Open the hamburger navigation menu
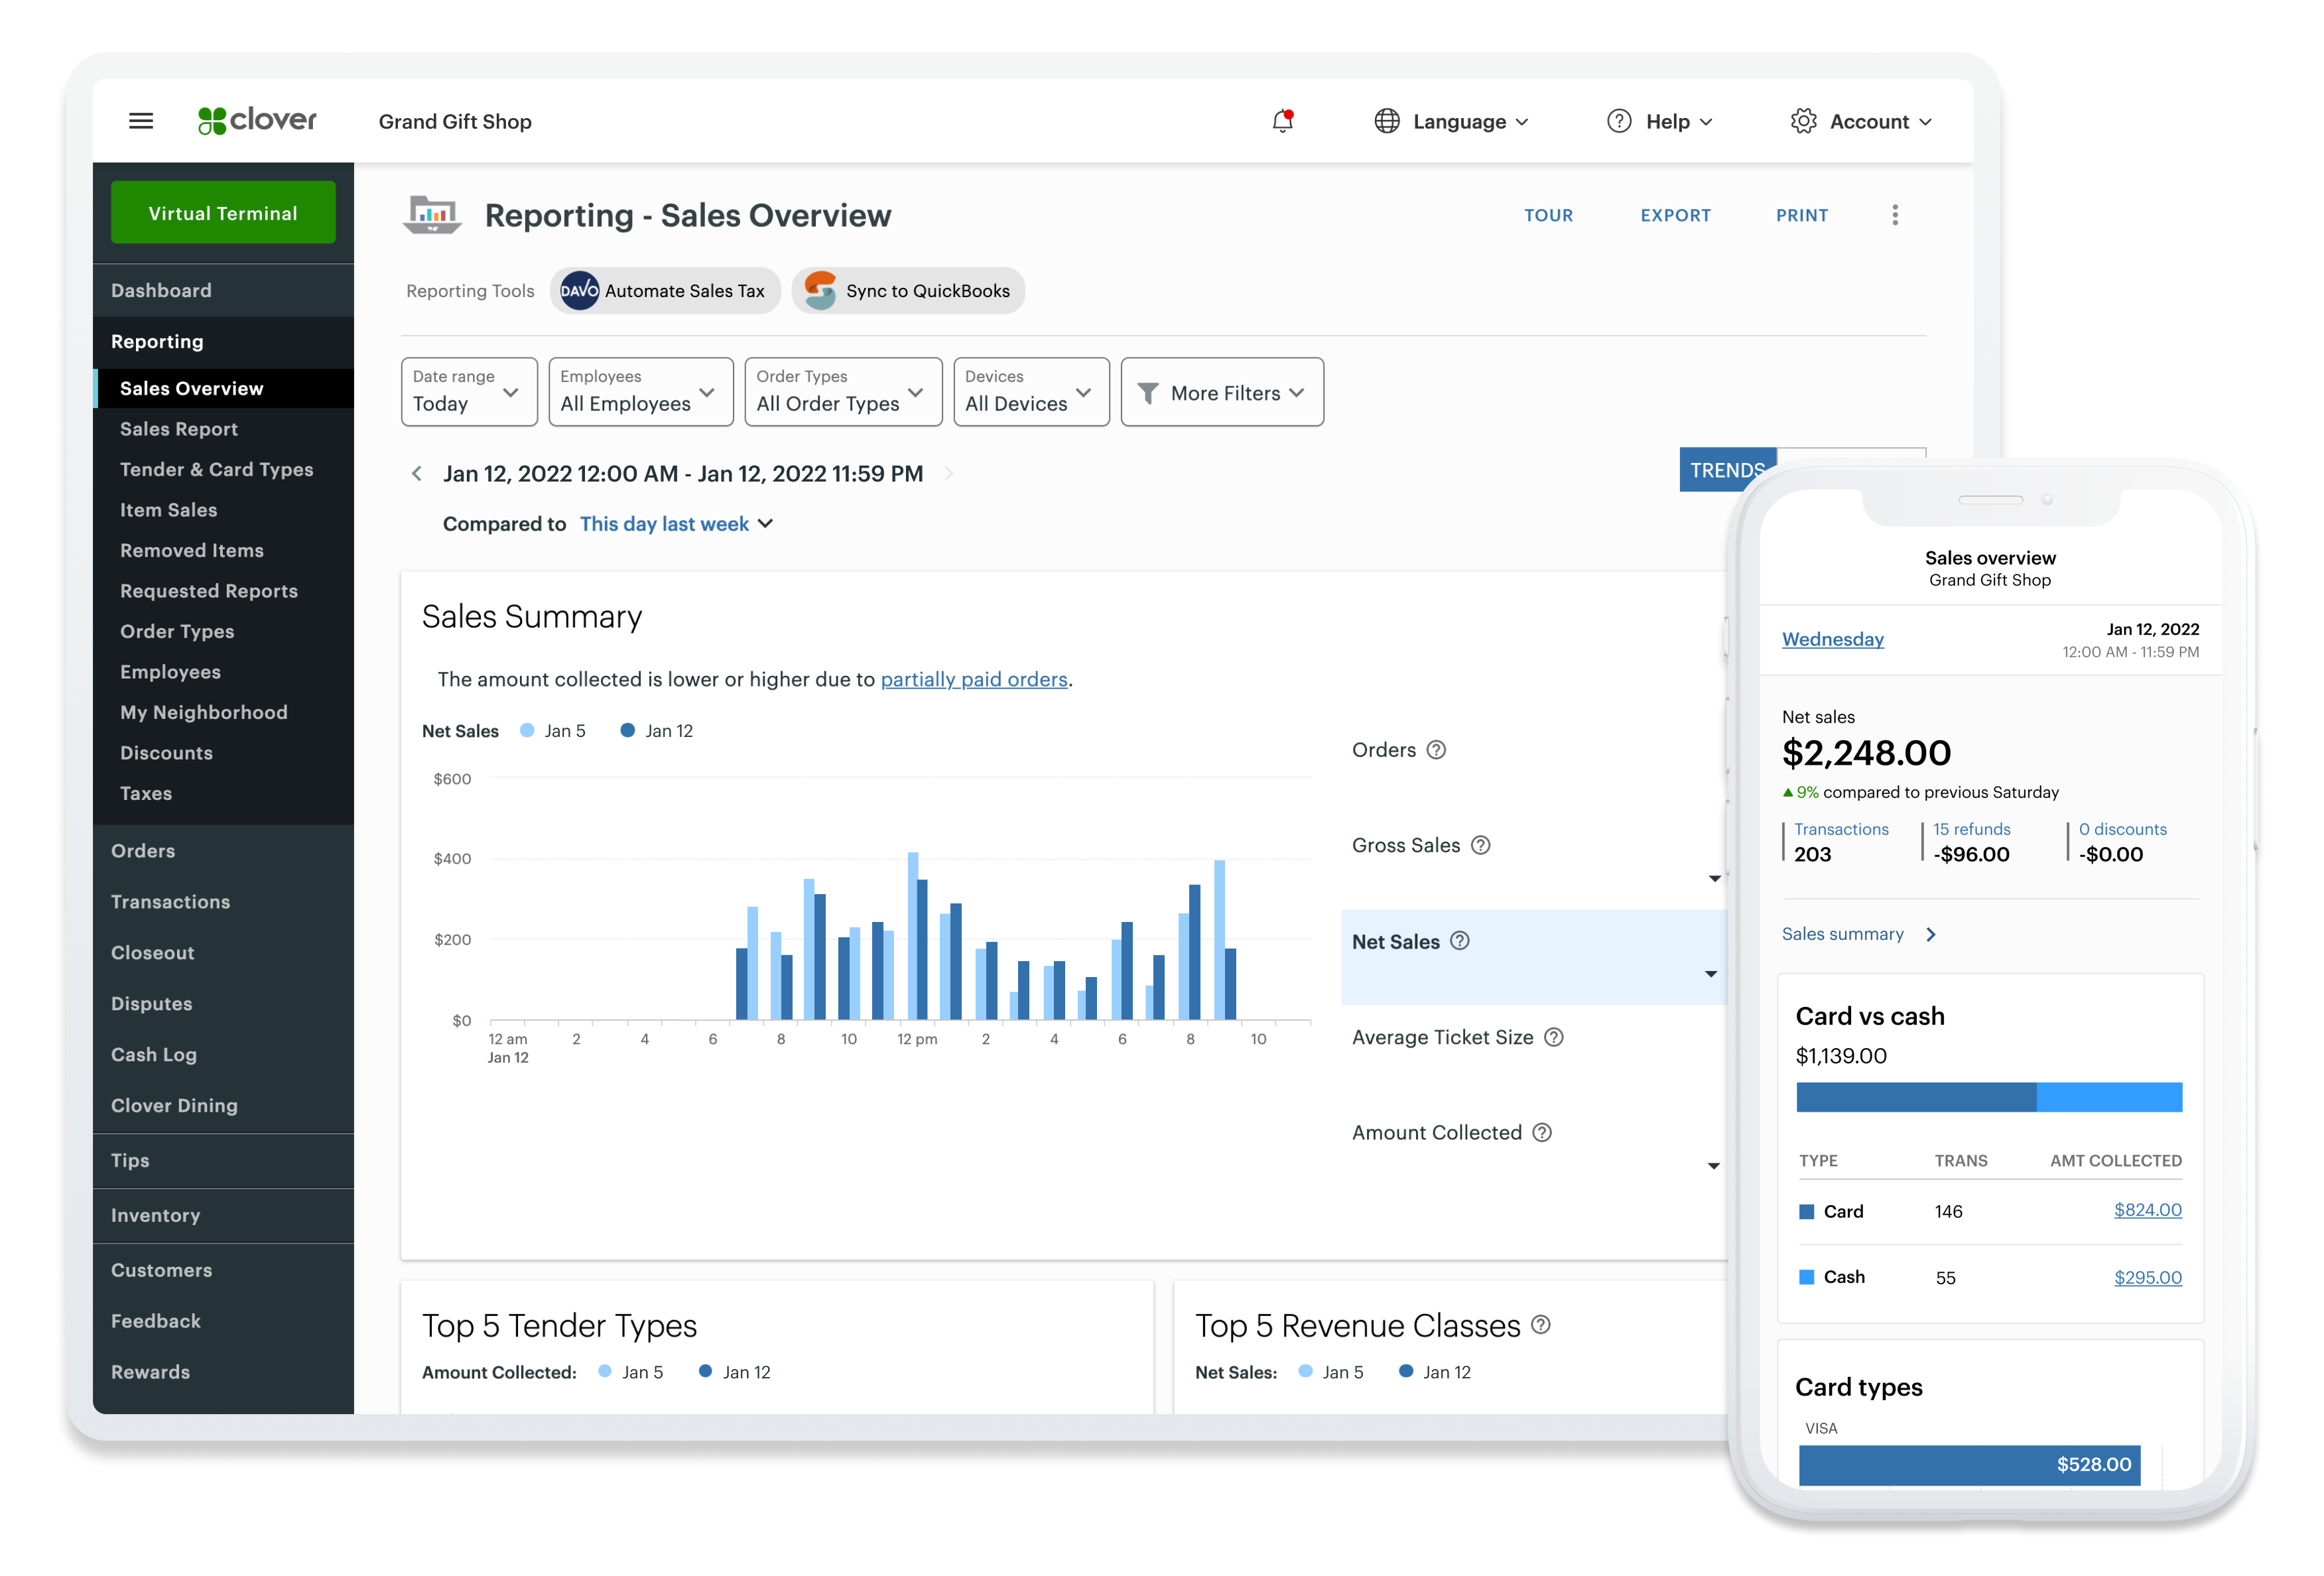This screenshot has width=2324, height=1576. (x=141, y=121)
